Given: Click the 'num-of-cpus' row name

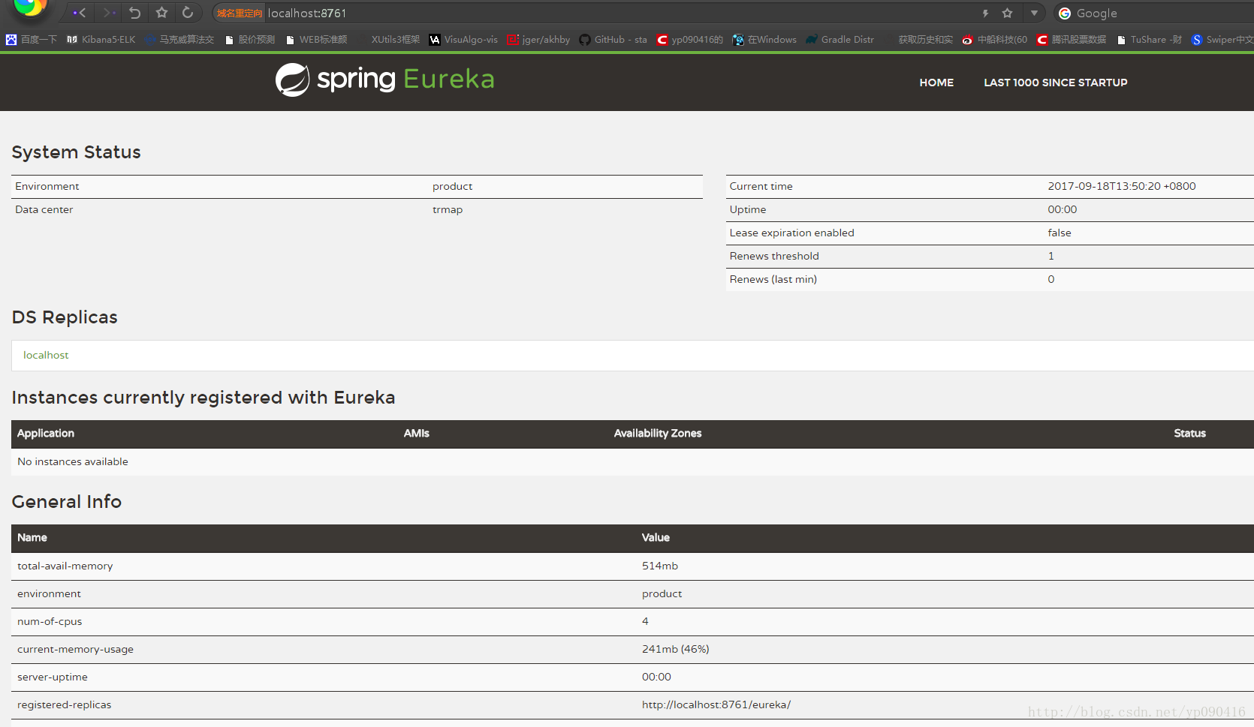Looking at the screenshot, I should [x=50, y=622].
